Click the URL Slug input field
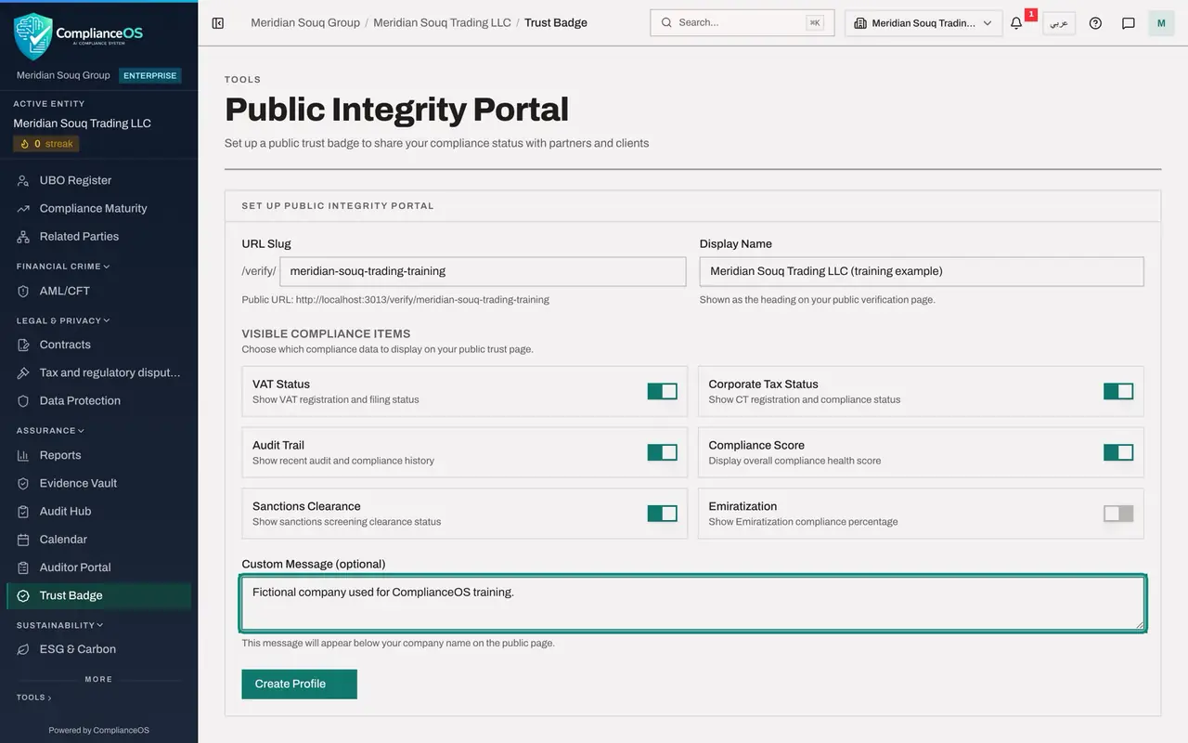1188x743 pixels. tap(483, 271)
